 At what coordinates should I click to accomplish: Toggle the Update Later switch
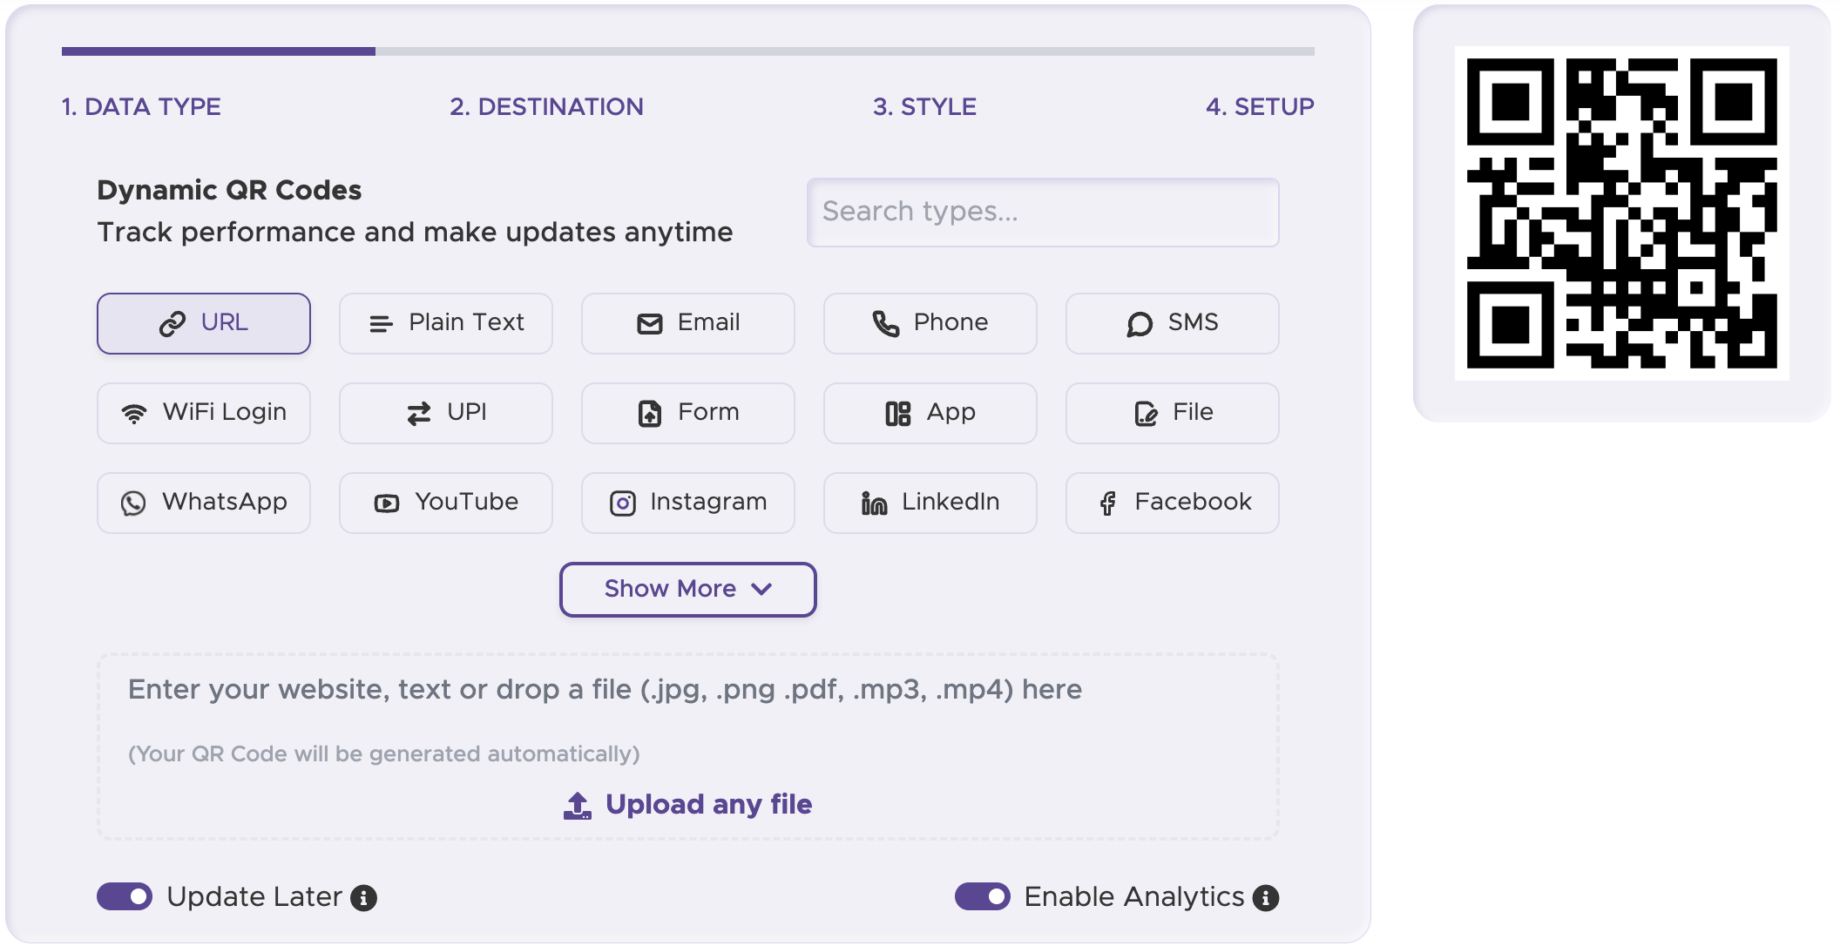click(125, 896)
